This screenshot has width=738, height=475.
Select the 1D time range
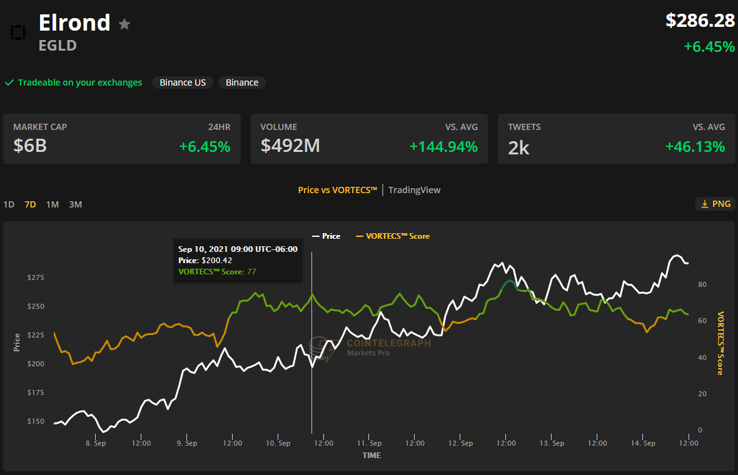(9, 204)
